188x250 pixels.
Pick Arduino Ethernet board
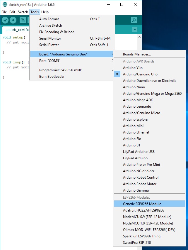[x=150, y=132]
